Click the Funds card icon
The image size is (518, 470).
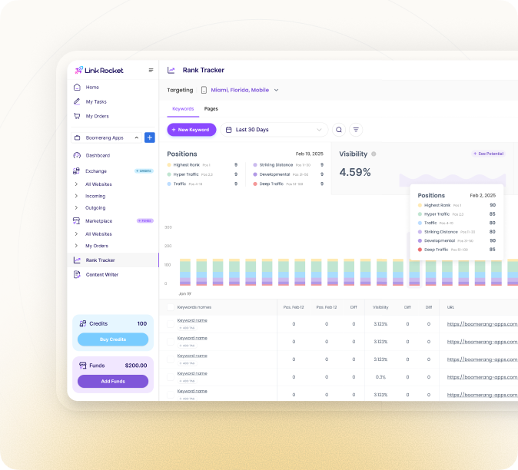click(82, 366)
